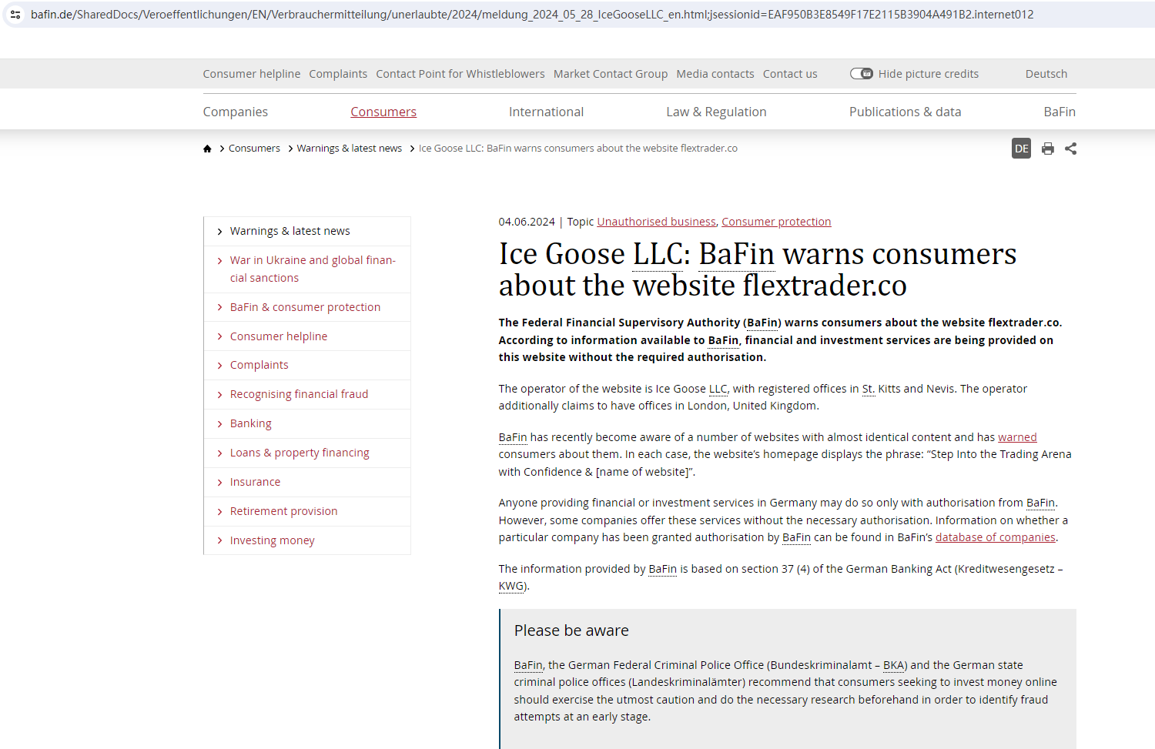Image resolution: width=1155 pixels, height=749 pixels.
Task: Open Contact Point for Whistleblowers link
Action: pyautogui.click(x=460, y=74)
